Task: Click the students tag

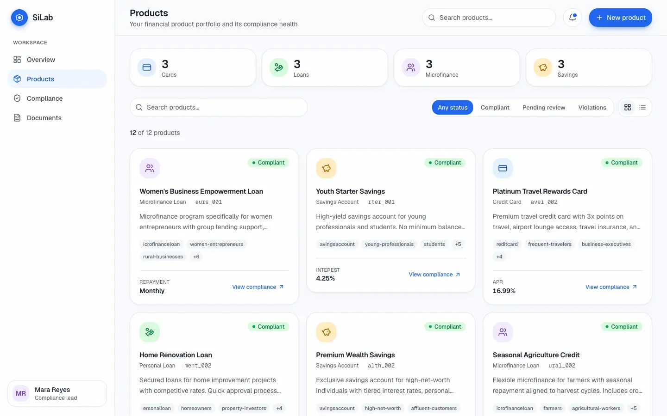Action: [x=434, y=244]
